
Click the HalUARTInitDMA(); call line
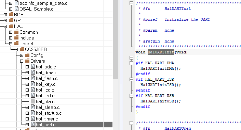click(x=161, y=68)
